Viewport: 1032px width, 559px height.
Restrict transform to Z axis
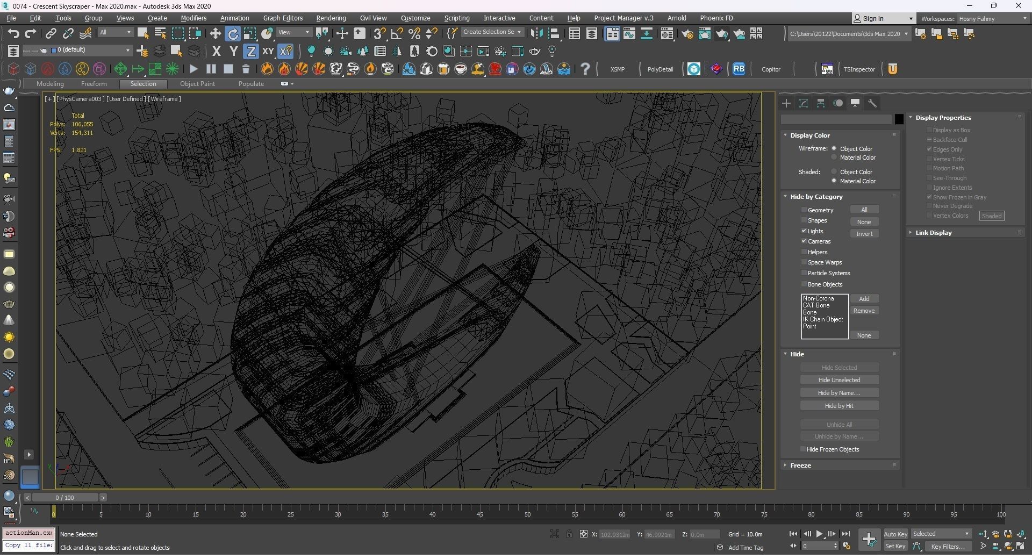coord(250,52)
